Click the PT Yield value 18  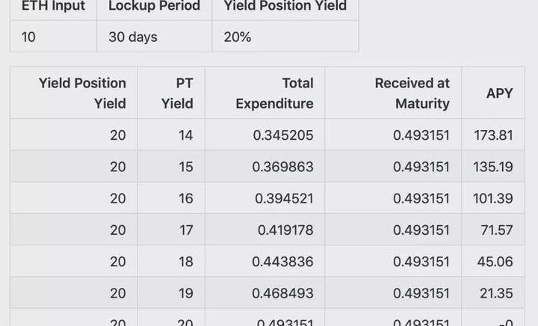coord(185,261)
